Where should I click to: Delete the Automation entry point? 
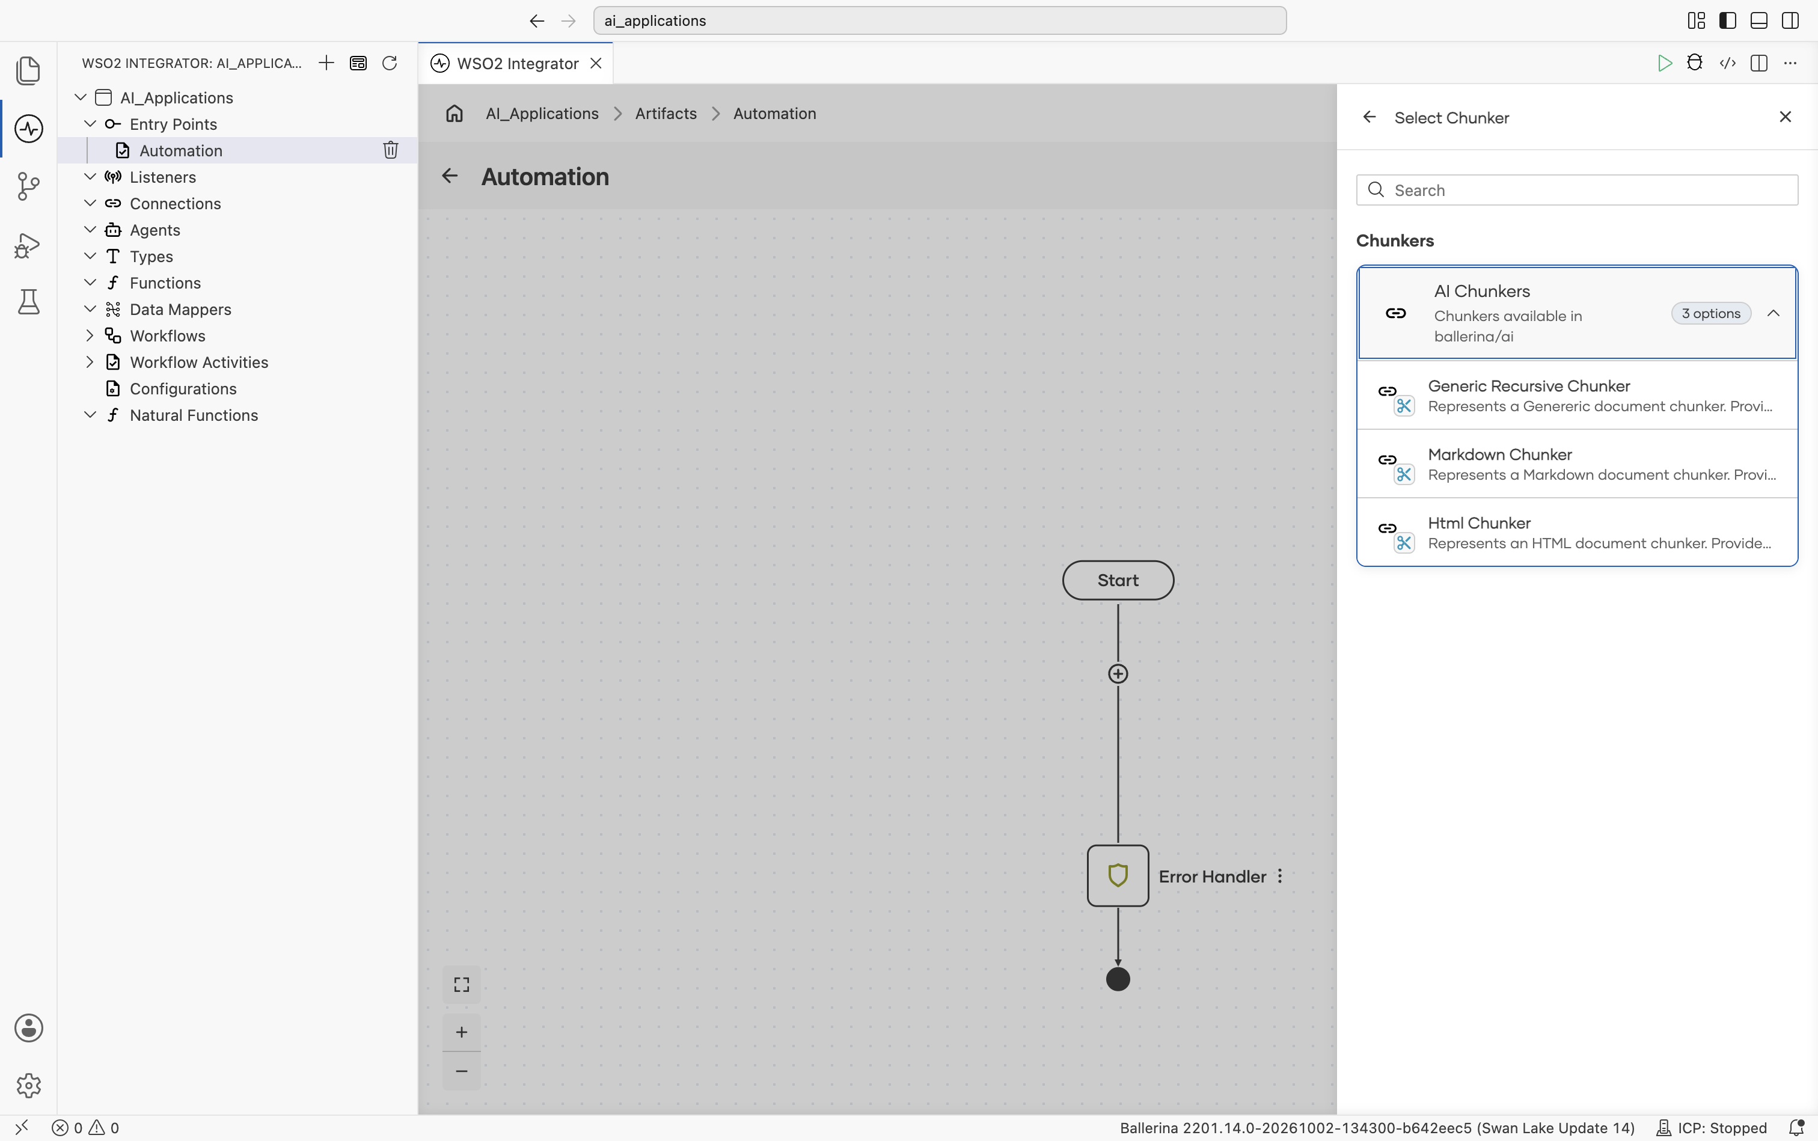tap(390, 150)
